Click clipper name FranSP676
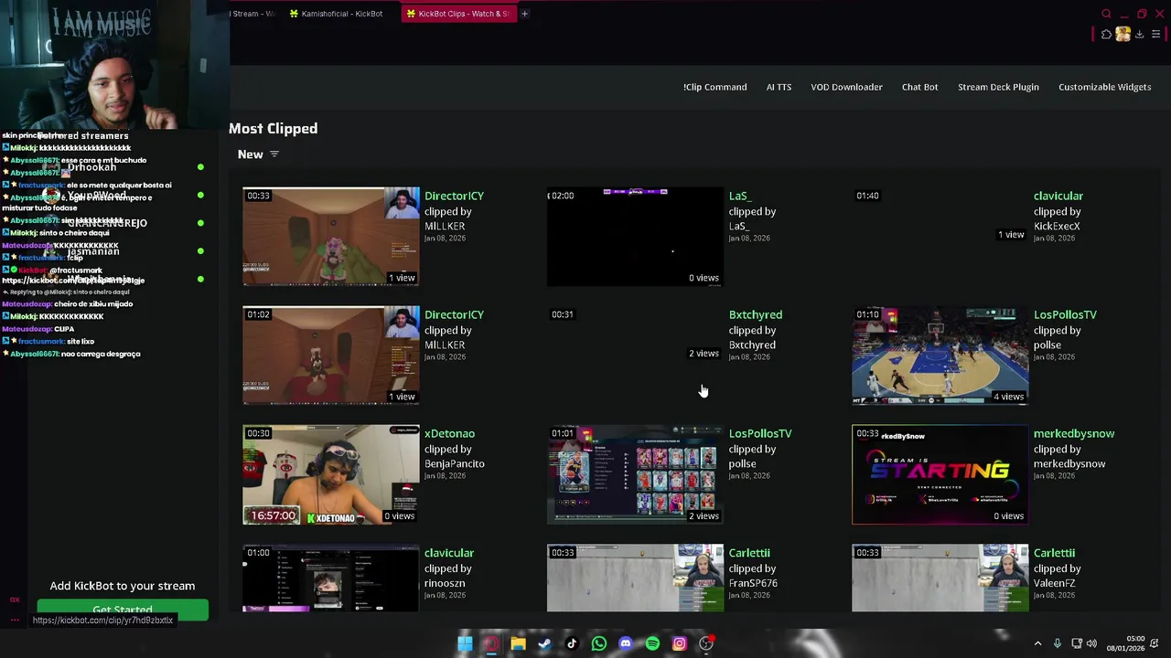The image size is (1171, 658). tap(753, 583)
